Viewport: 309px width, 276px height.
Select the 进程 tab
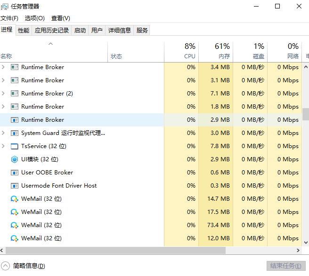[x=7, y=30]
